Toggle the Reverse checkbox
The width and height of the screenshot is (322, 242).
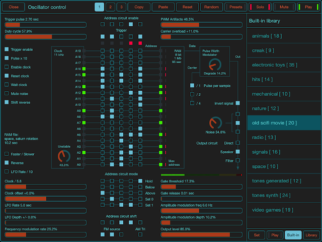point(7,162)
